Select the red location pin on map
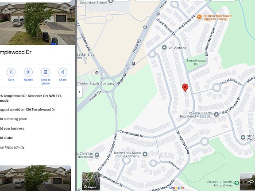The width and height of the screenshot is (255, 191). pyautogui.click(x=185, y=88)
